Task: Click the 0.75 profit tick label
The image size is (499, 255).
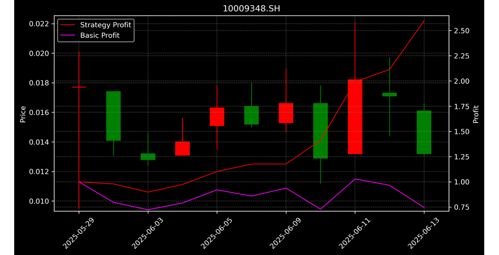Action: (x=460, y=207)
